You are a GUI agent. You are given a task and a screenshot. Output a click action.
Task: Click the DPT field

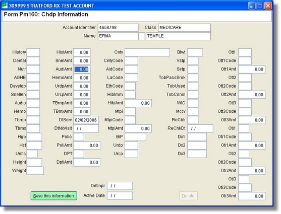pyautogui.click(x=79, y=154)
